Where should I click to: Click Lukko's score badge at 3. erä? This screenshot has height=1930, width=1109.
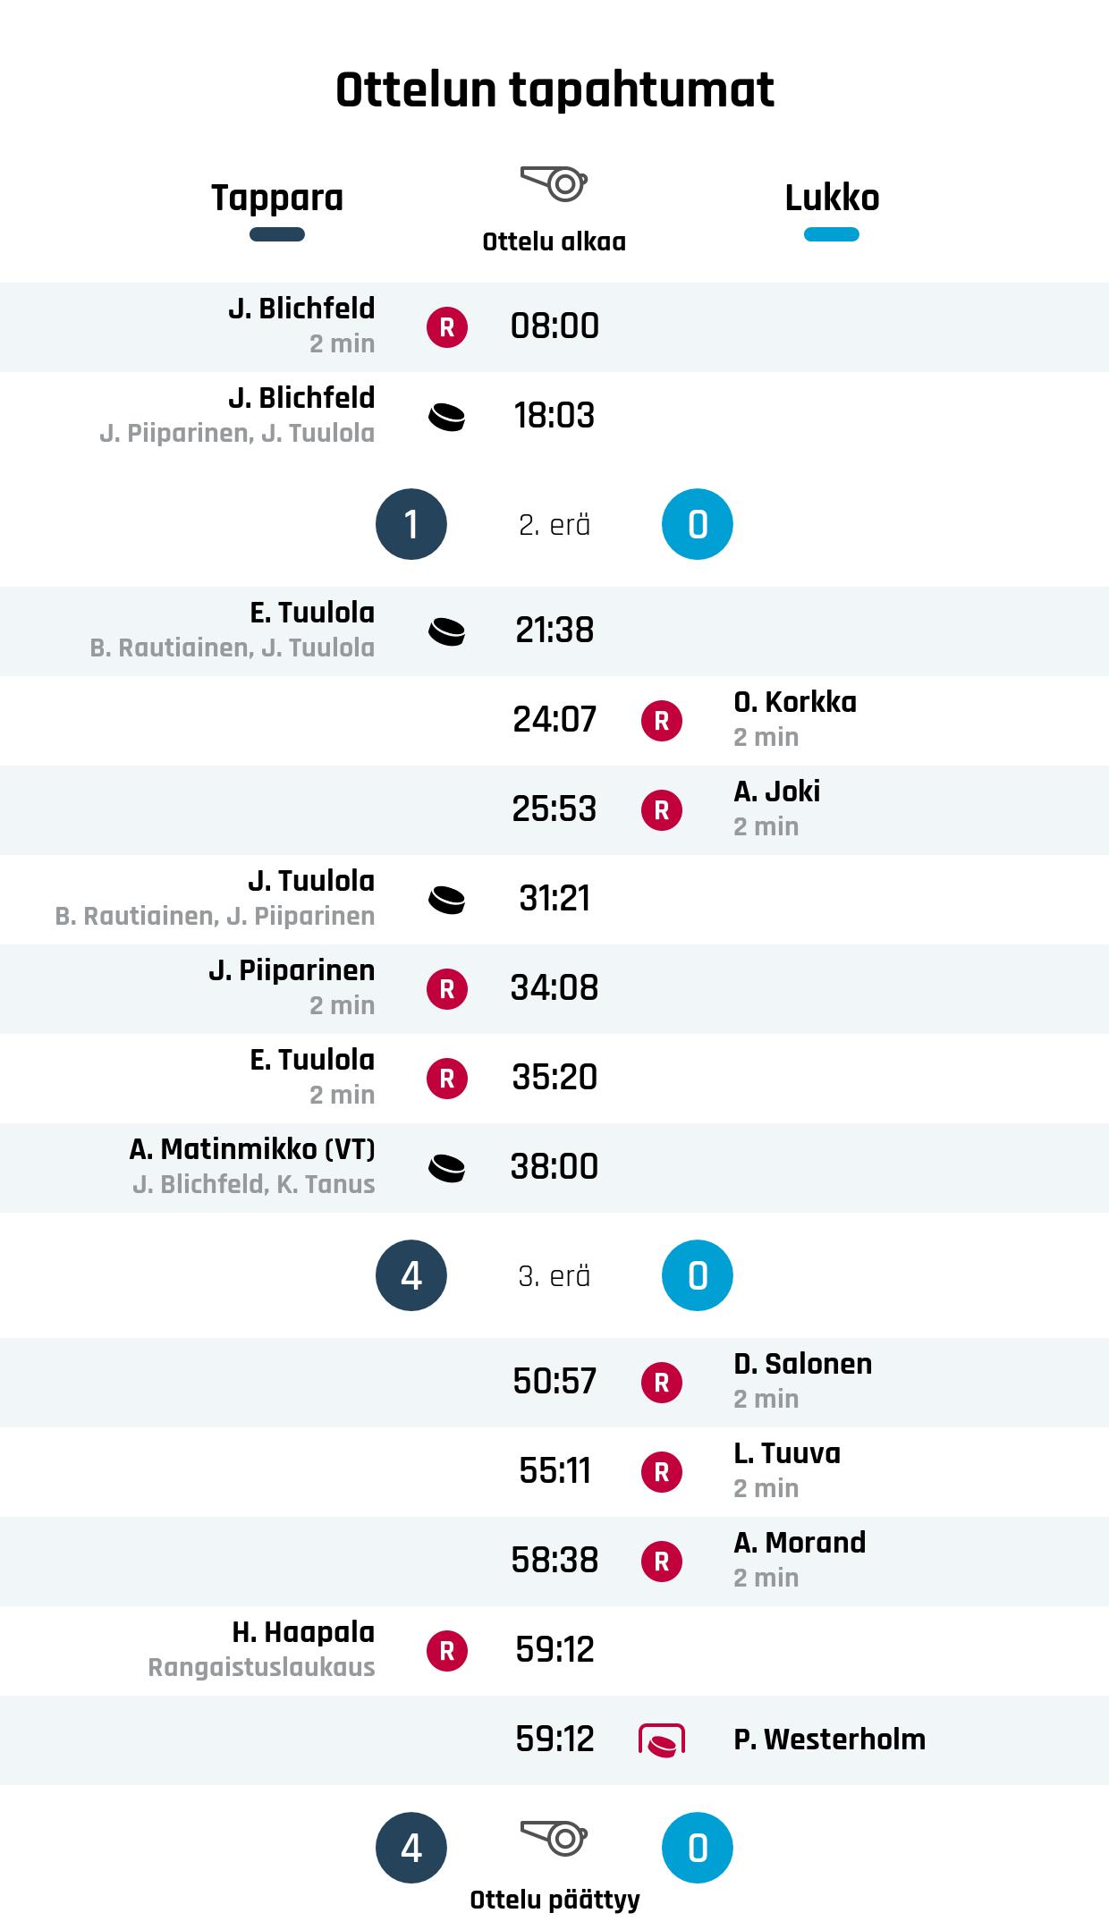pos(698,1275)
